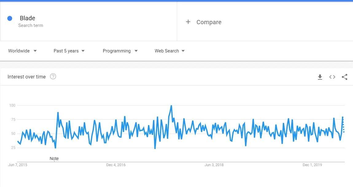The height and width of the screenshot is (187, 353).
Task: Expand the Web Search type dropdown
Action: (170, 51)
